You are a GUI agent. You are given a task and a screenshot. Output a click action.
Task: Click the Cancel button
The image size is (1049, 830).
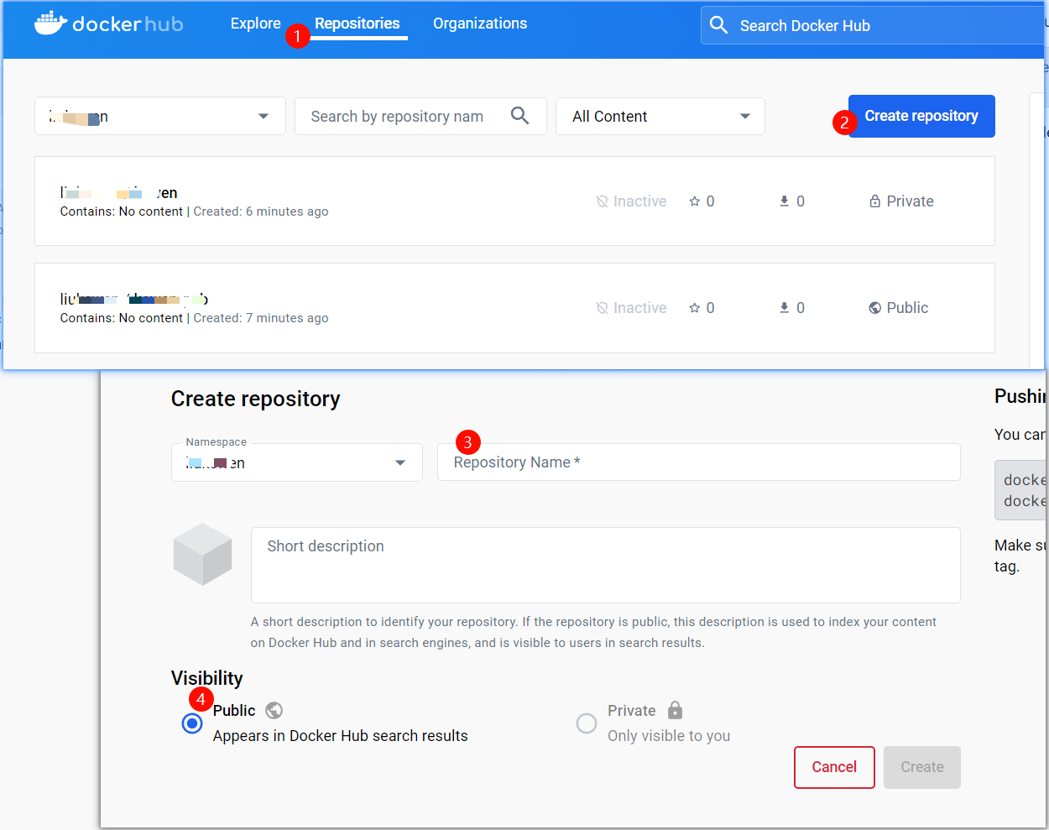click(834, 767)
